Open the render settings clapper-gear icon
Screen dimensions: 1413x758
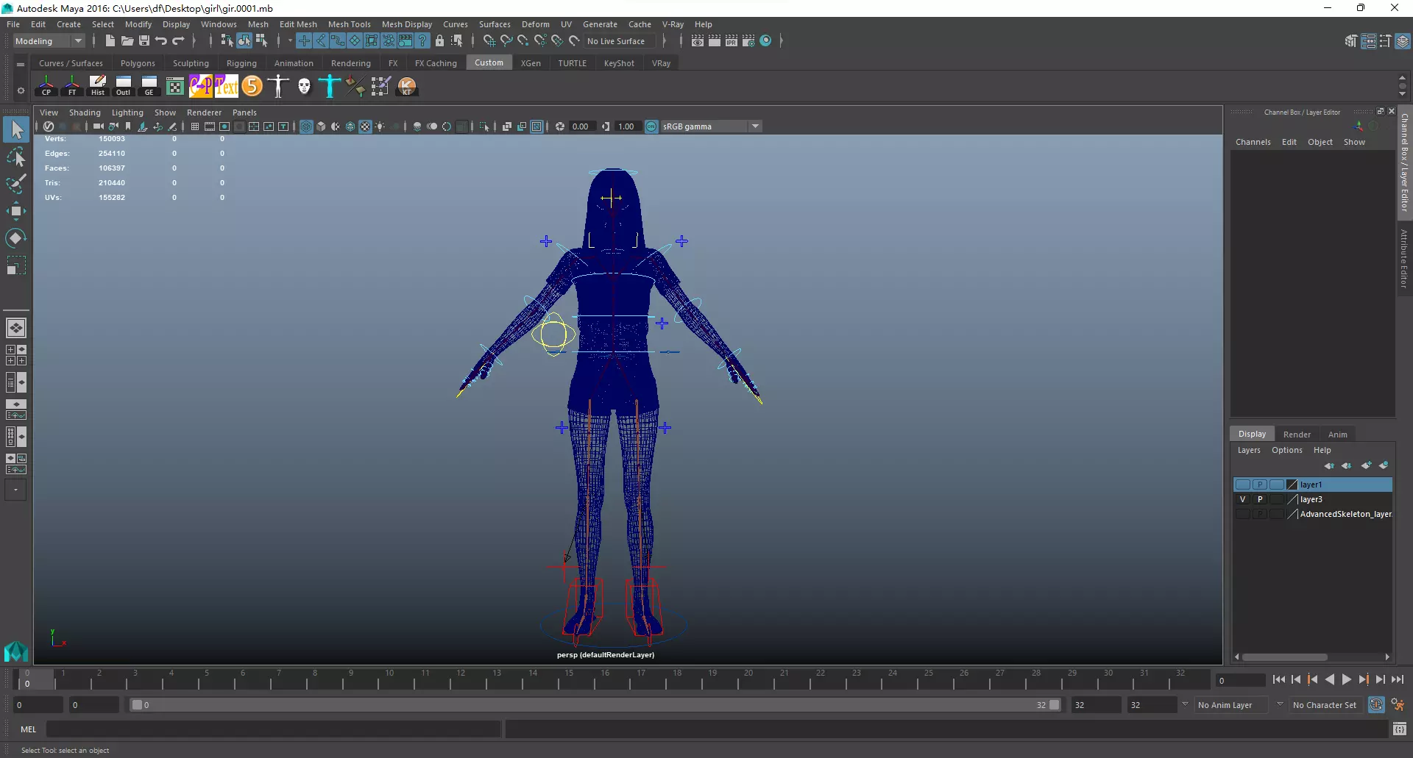coord(748,41)
